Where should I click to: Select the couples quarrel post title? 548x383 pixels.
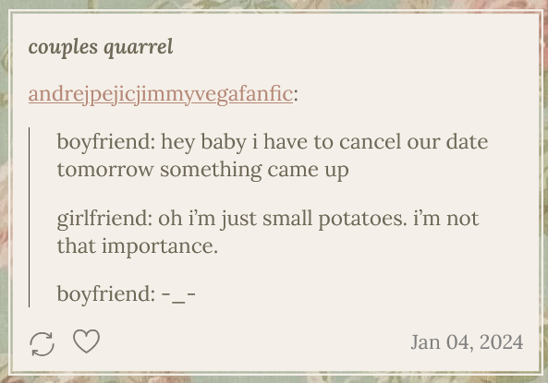(x=101, y=47)
